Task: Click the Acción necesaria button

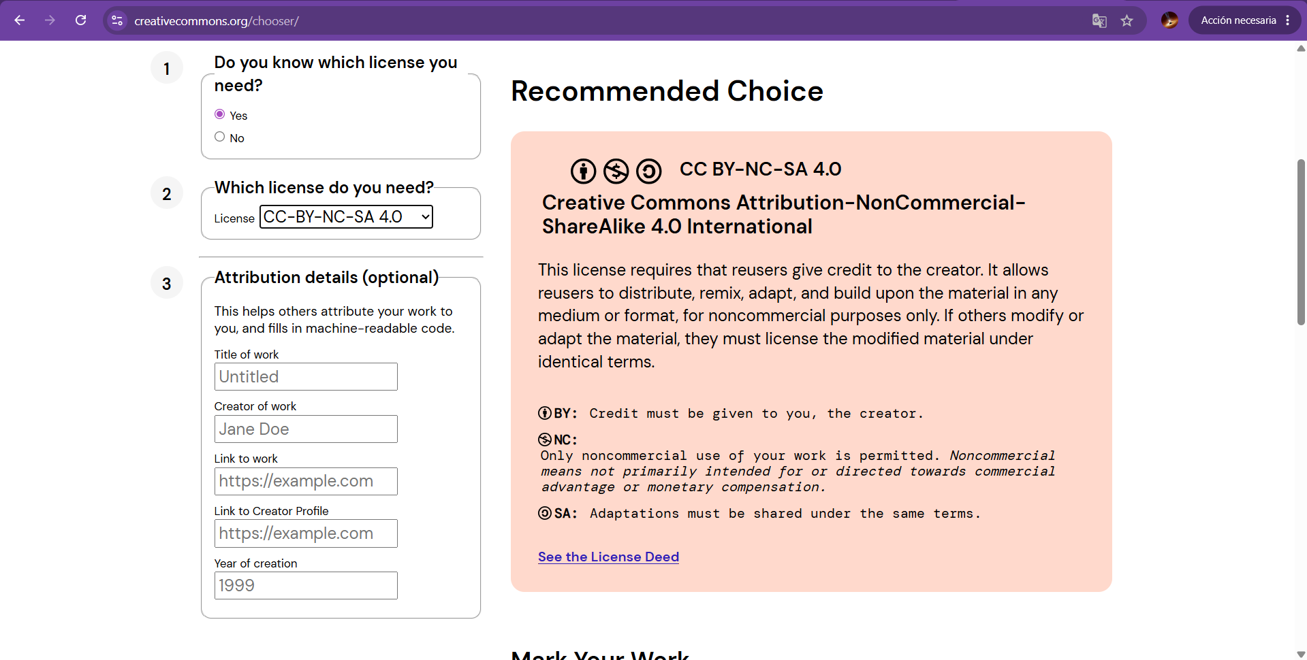Action: click(x=1238, y=20)
